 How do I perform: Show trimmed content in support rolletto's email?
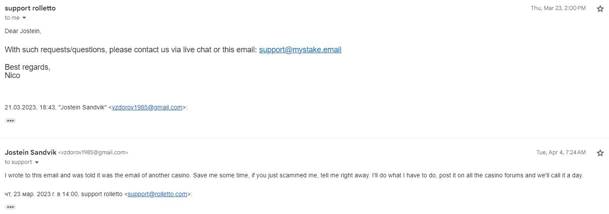click(10, 121)
